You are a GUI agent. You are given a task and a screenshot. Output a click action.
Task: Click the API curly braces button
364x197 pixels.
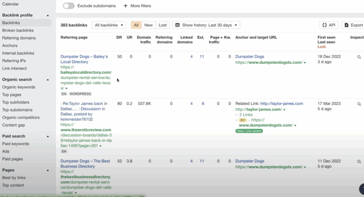(329, 25)
